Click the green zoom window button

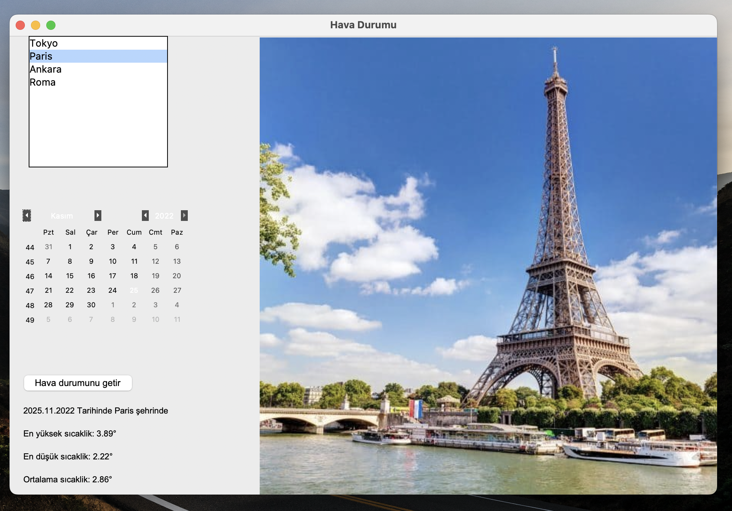[51, 25]
